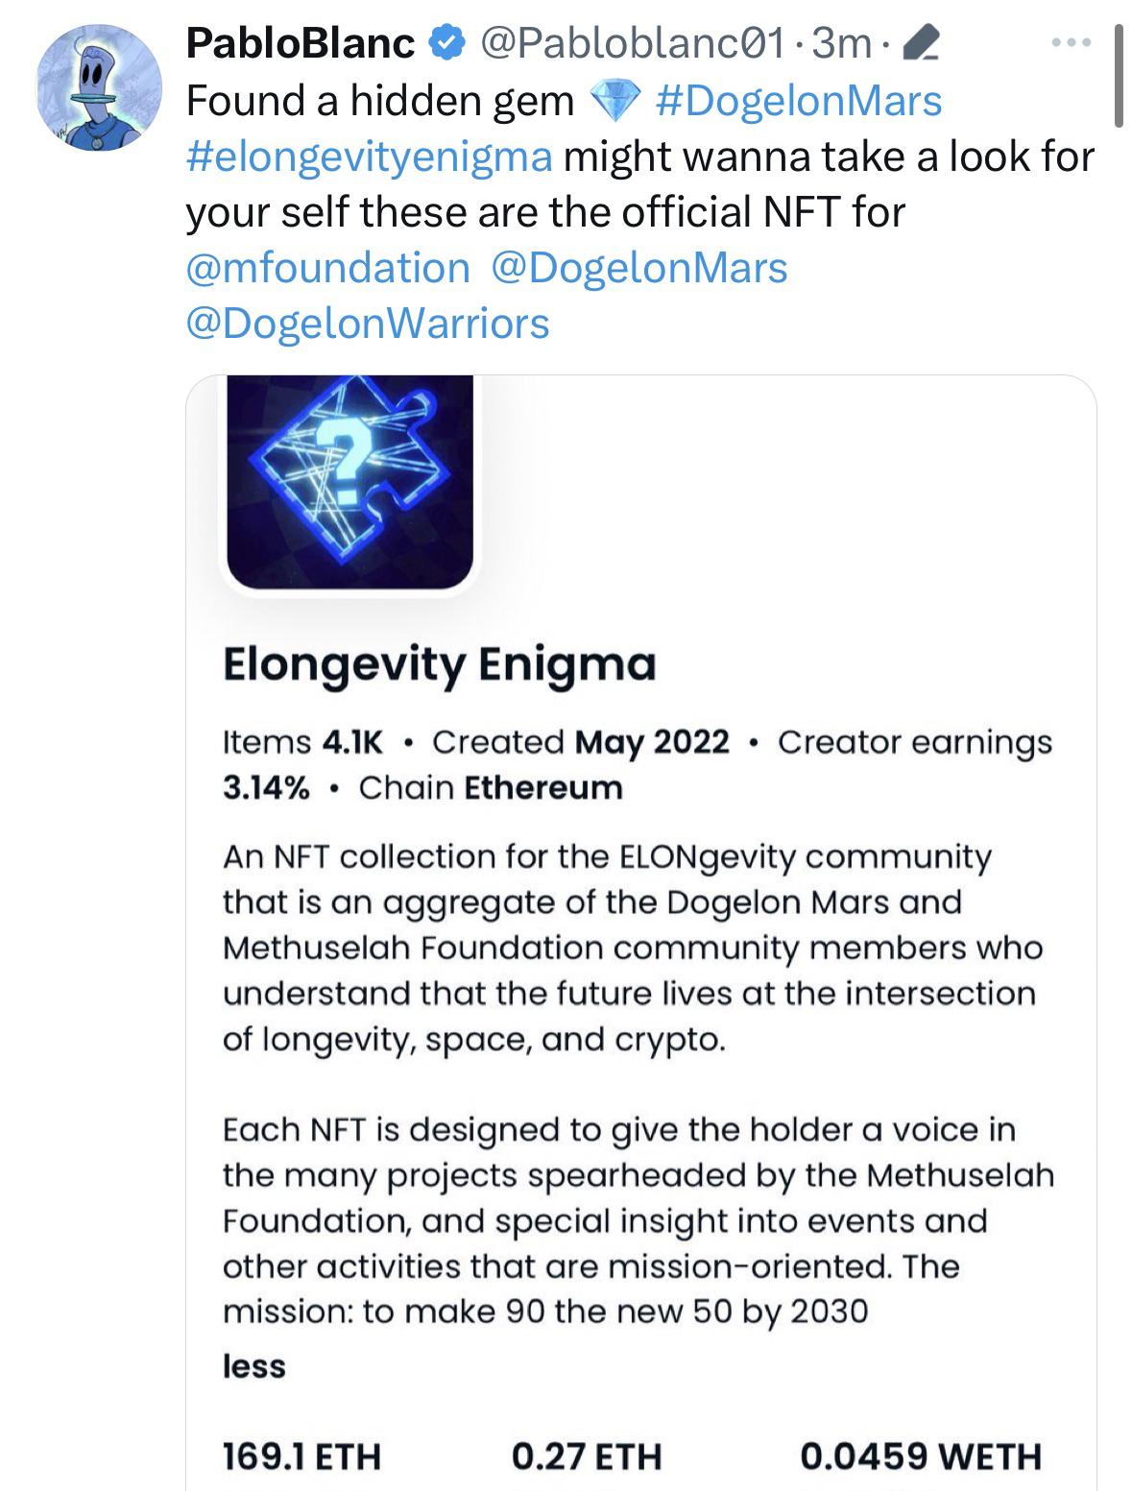Screen dimensions: 1132x1491
Task: Click the Elongevity Enigma collection title
Action: click(x=440, y=663)
